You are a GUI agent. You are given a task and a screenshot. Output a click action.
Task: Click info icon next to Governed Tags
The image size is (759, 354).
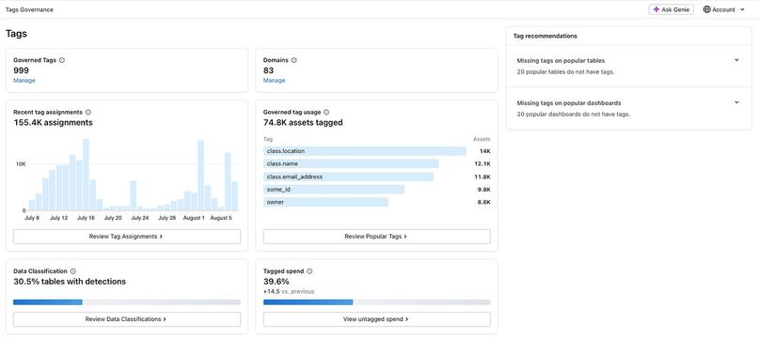[62, 60]
